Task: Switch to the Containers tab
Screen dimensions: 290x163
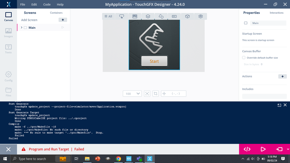Action: click(56, 13)
